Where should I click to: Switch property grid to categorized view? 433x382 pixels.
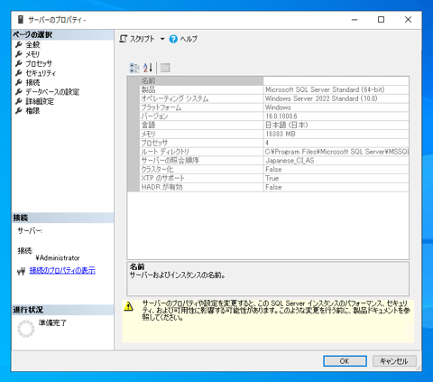(134, 68)
